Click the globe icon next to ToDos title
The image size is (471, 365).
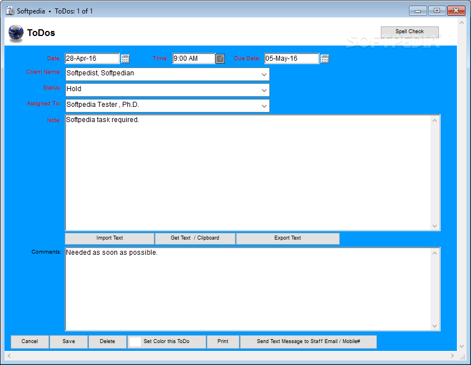(x=15, y=33)
